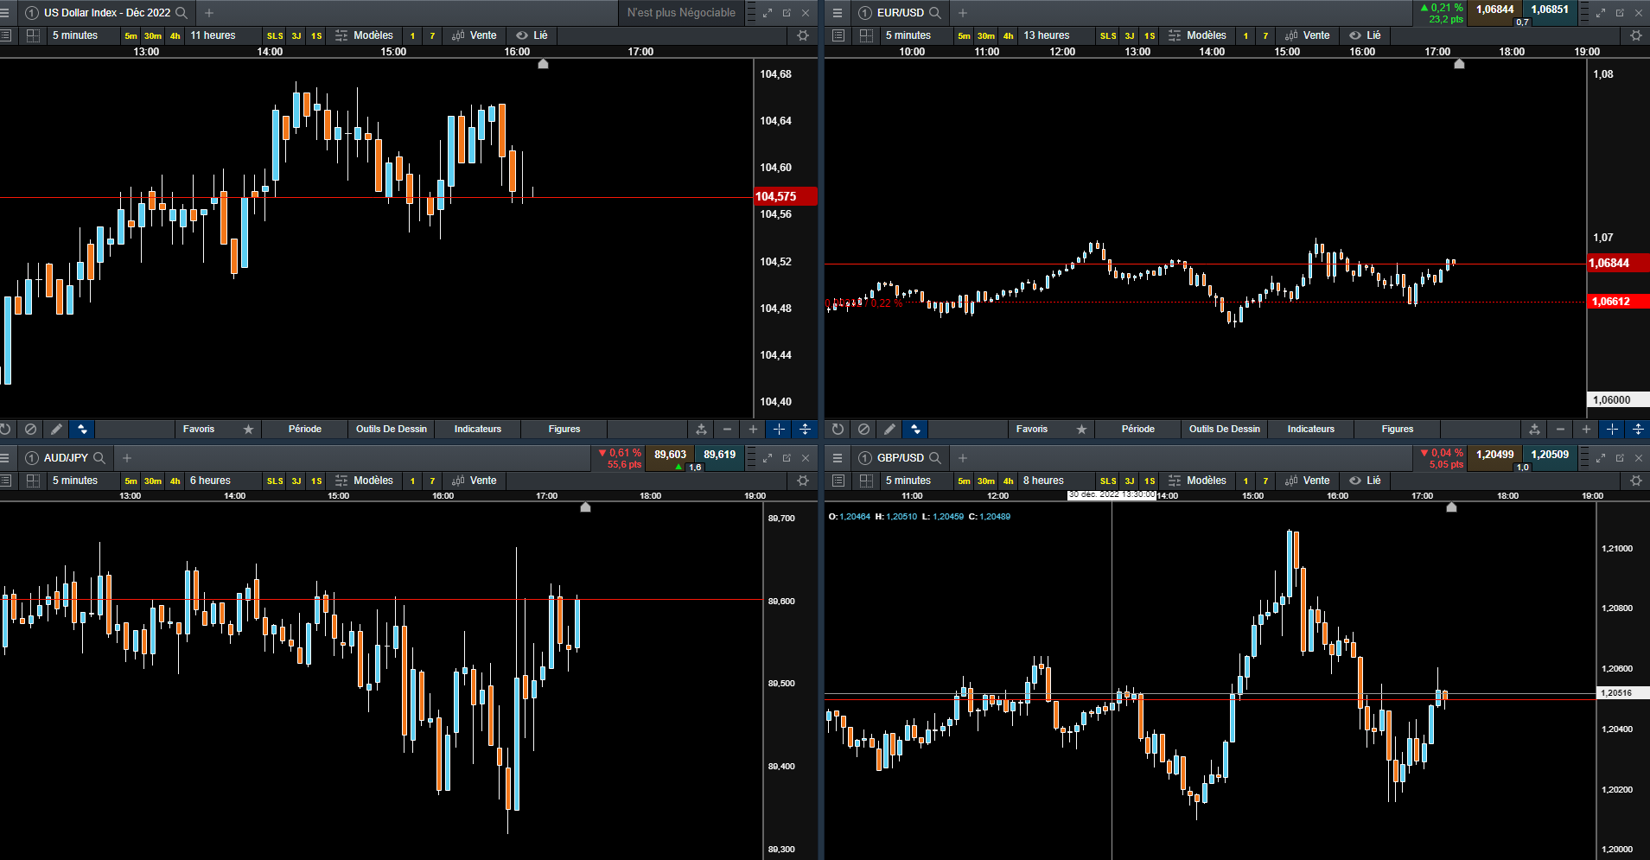Click the reset arrow icon under EUR/USD chart

[838, 429]
